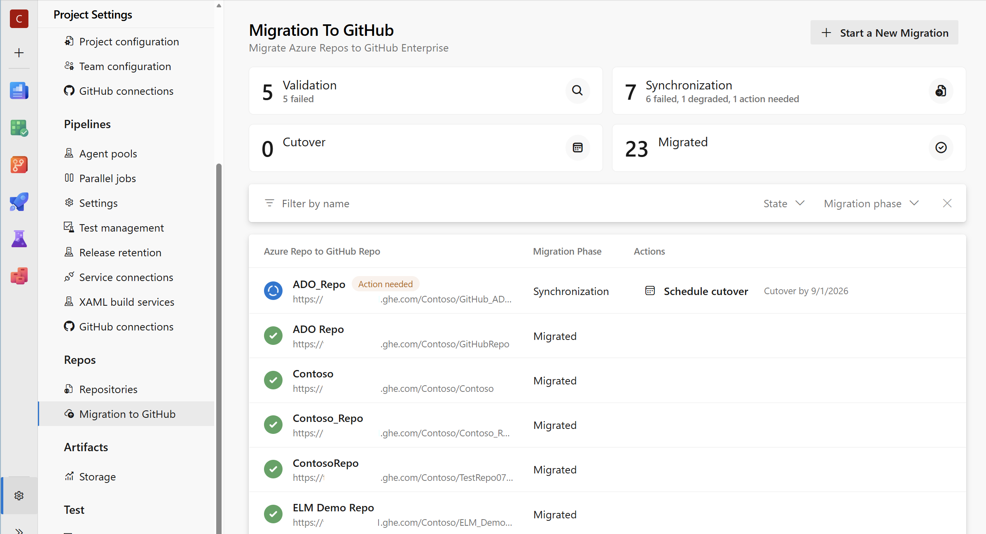
Task: Open Test management settings
Action: (126, 228)
